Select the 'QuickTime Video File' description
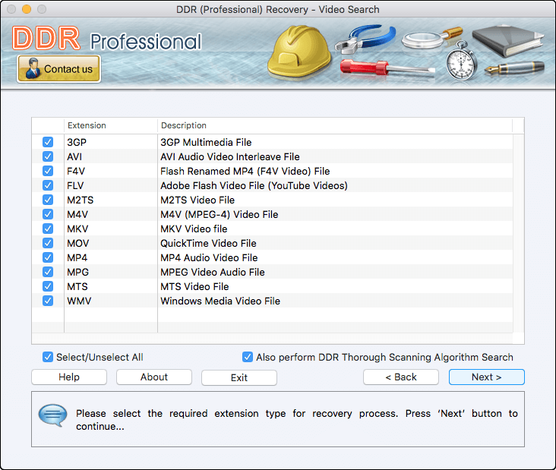 (208, 243)
